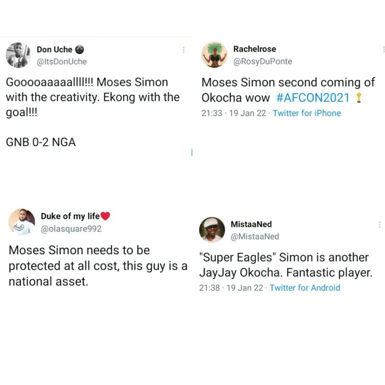
Task: Open more options on Rachelrose's tweet
Action: pos(383,49)
